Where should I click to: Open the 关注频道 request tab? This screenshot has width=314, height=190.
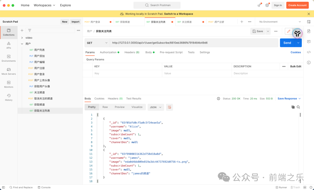coord(190,22)
